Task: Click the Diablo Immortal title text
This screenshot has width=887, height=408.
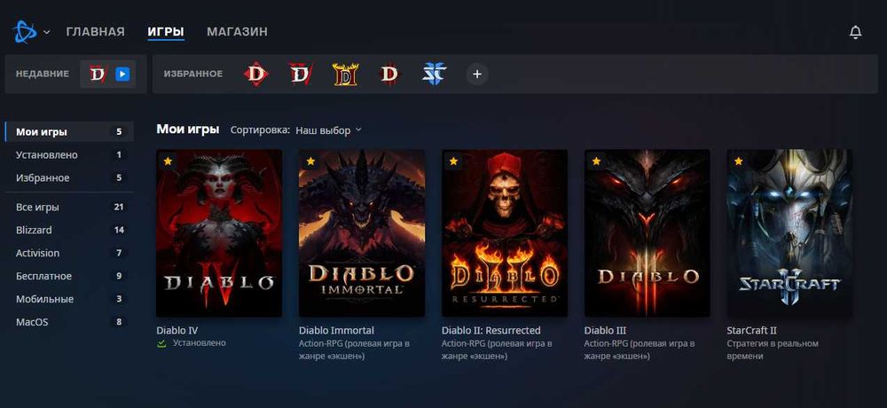Action: click(336, 331)
